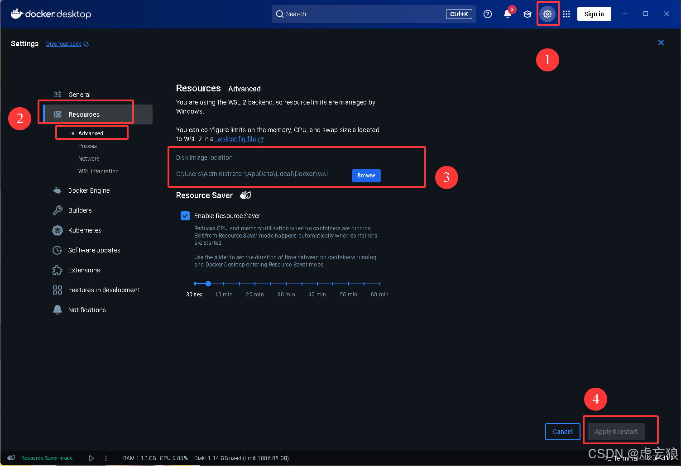This screenshot has width=681, height=466.
Task: Click the Resource Saver mode status text
Action: coord(47,458)
